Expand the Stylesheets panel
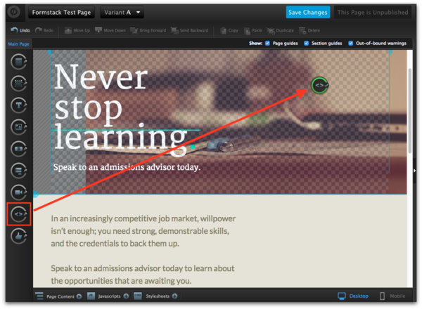The image size is (422, 309). pos(155,296)
